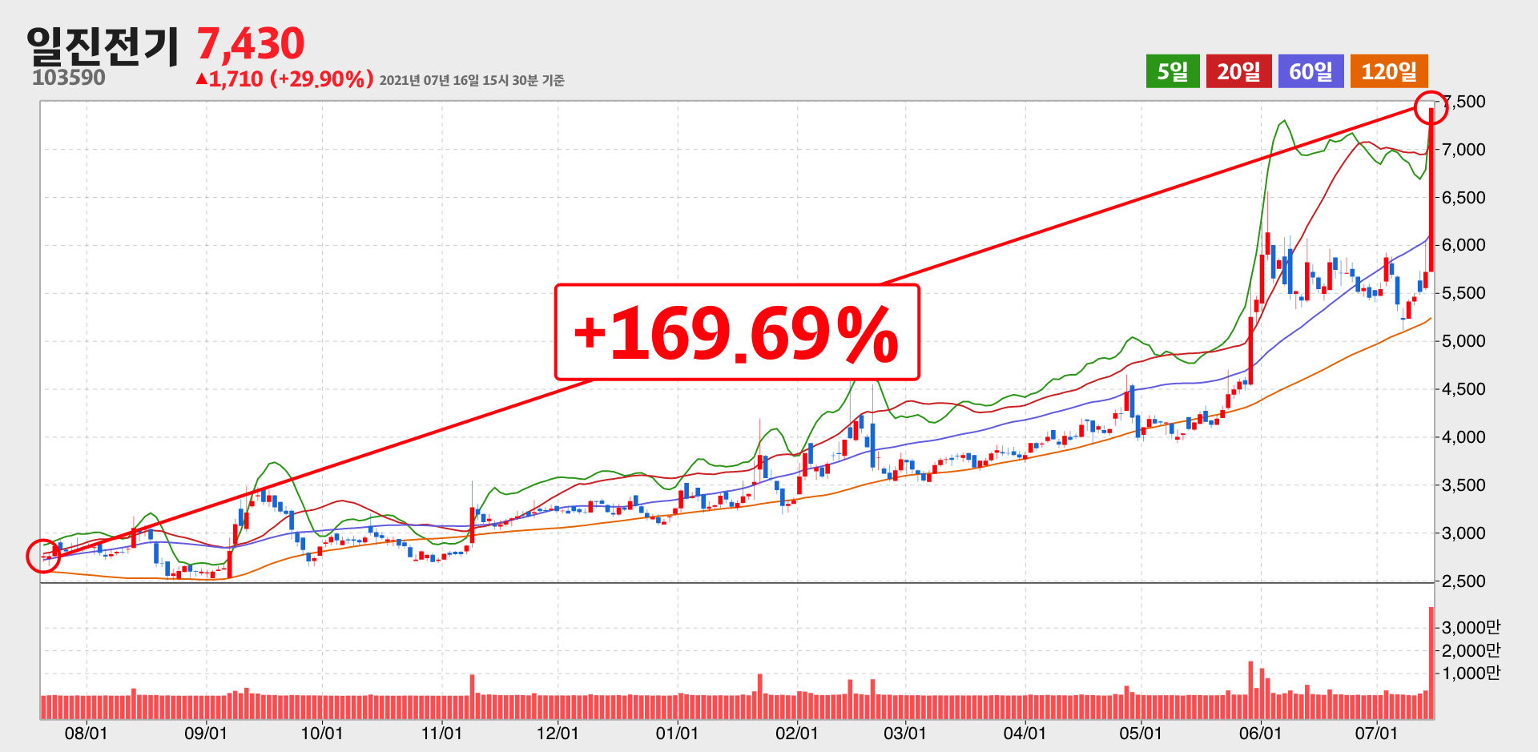Click the 03/01 date axis label
Screen dimensions: 1538x752
coord(905,734)
